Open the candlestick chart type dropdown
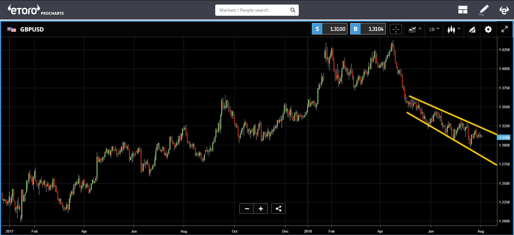The height and width of the screenshot is (235, 514). 453,29
